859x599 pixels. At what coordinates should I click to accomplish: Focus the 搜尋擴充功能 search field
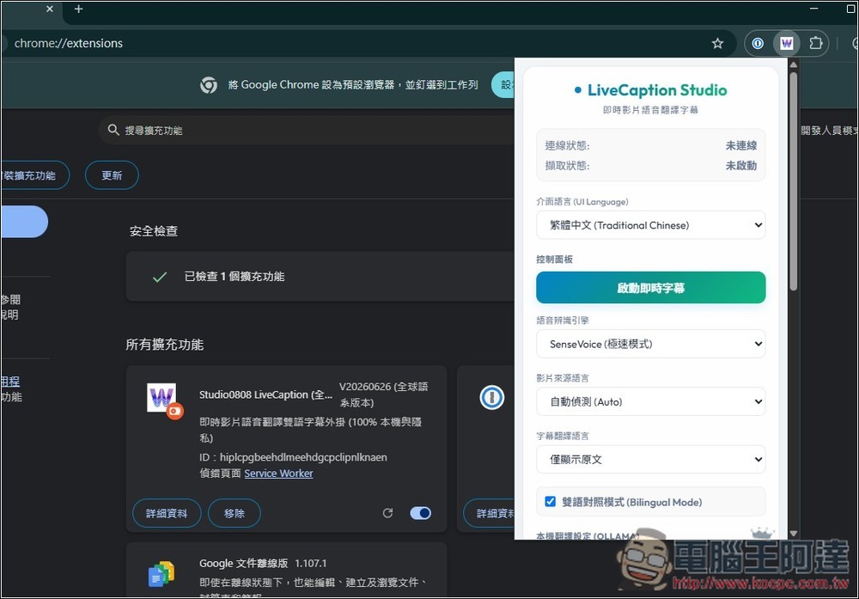(307, 130)
